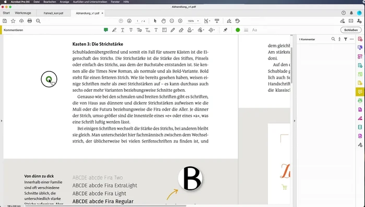Image resolution: width=365 pixels, height=207 pixels.
Task: Open the stamp tool dropdown
Action: click(x=190, y=30)
